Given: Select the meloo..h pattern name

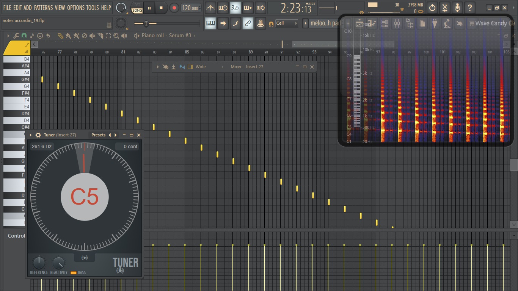Looking at the screenshot, I should click(x=325, y=23).
